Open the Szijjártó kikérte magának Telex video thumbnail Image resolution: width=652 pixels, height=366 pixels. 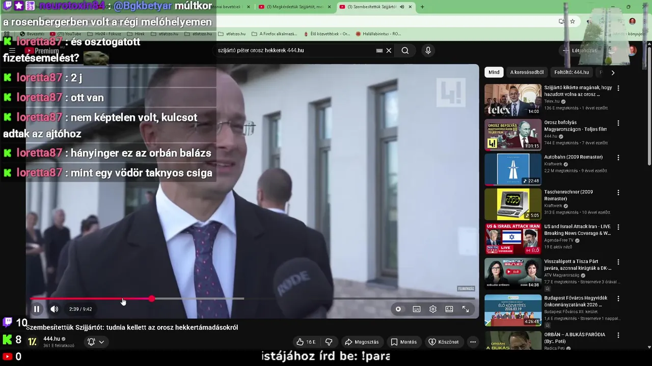513,100
